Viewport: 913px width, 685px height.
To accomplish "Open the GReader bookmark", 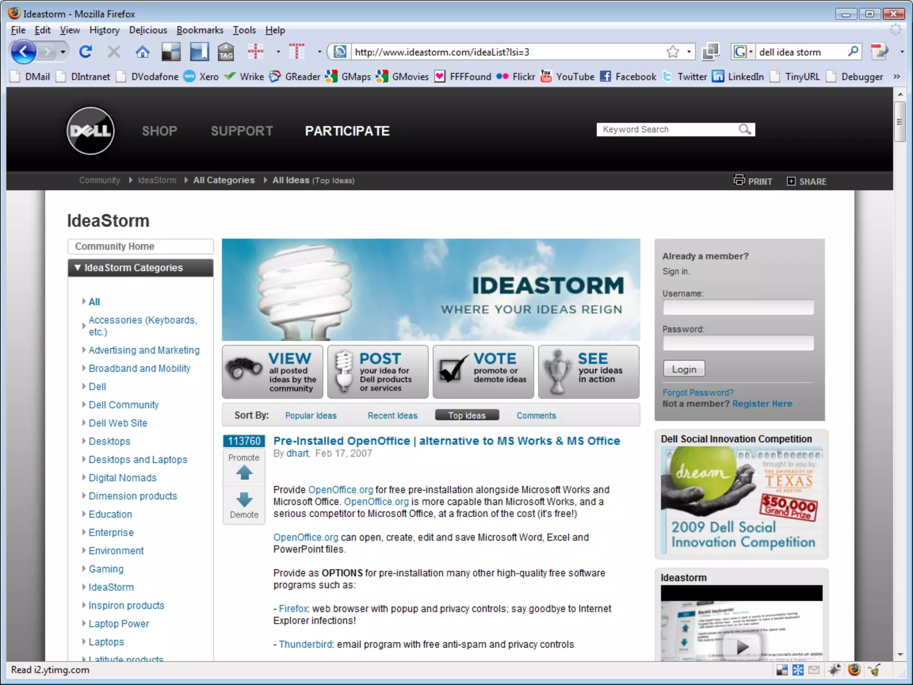I will click(295, 77).
